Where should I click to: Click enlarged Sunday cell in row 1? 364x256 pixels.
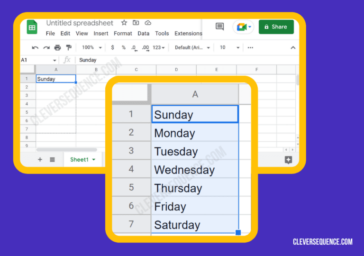(x=195, y=114)
